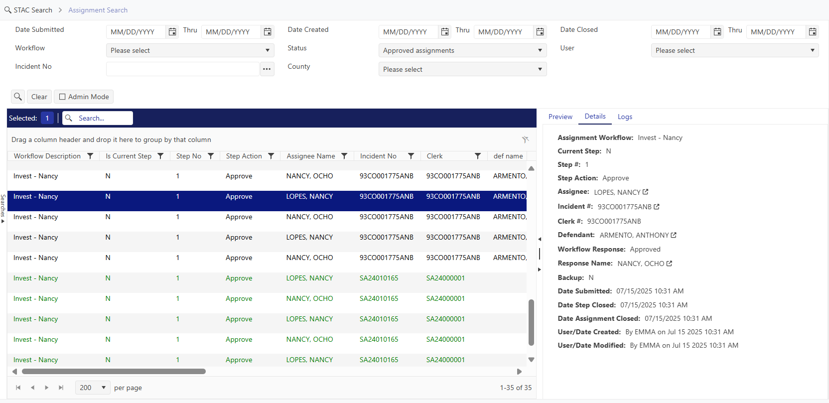Click the grid Search text field

click(x=103, y=118)
